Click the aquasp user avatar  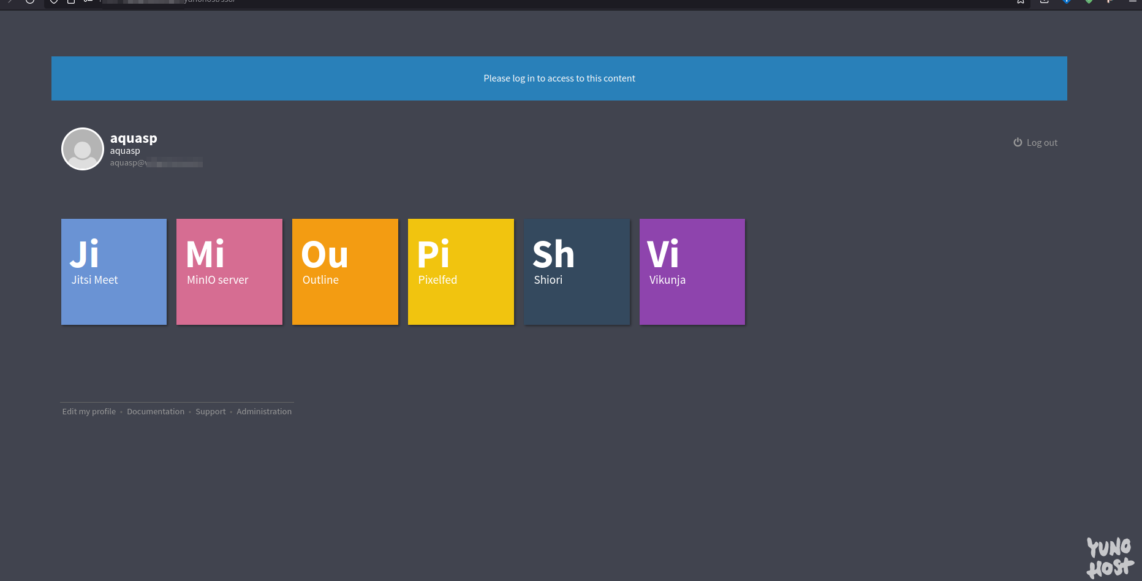click(83, 149)
